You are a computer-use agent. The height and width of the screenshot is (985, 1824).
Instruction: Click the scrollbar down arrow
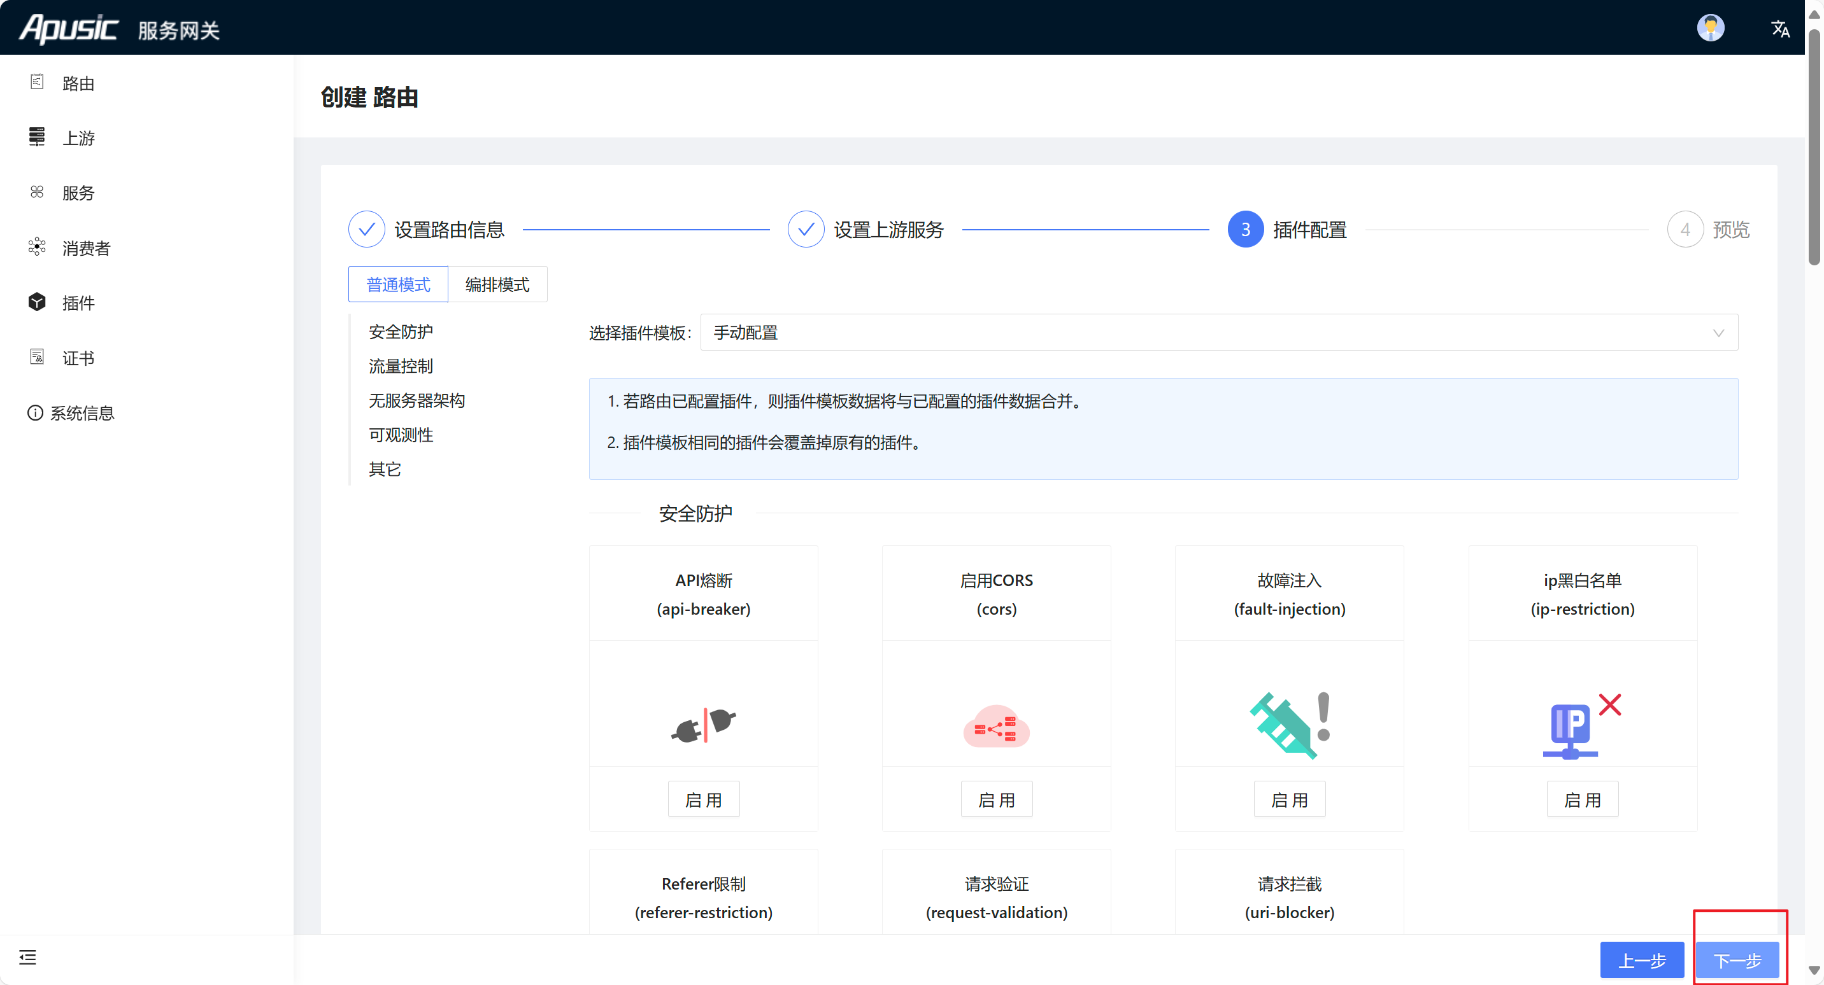pyautogui.click(x=1814, y=970)
